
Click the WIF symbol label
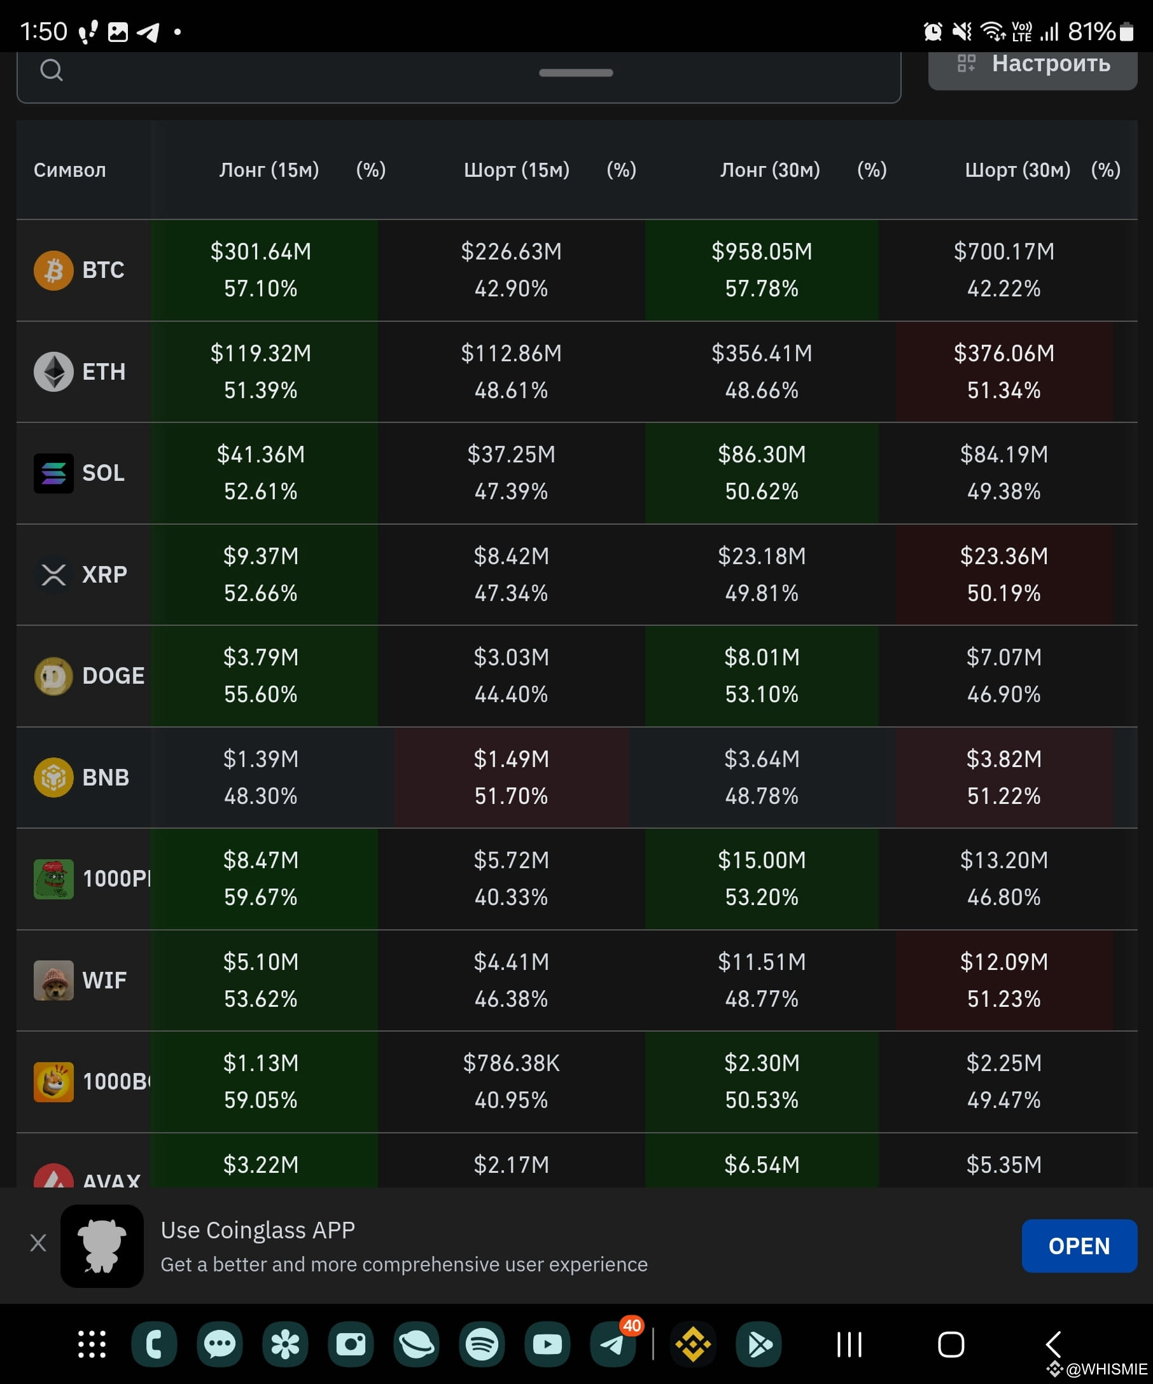tap(104, 981)
